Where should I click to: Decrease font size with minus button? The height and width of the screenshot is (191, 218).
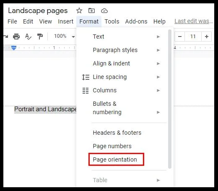(180, 37)
